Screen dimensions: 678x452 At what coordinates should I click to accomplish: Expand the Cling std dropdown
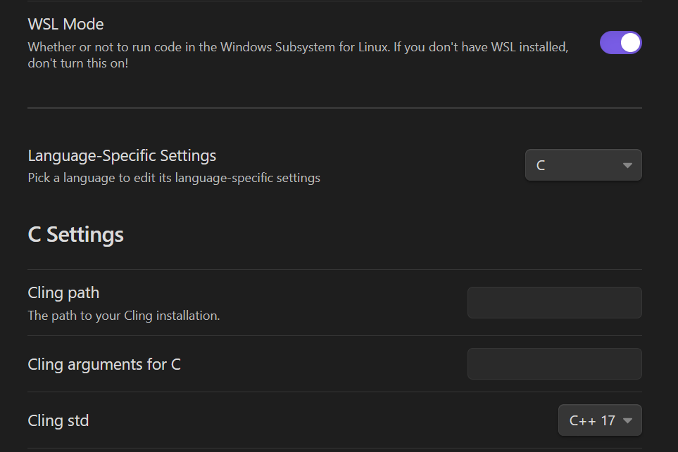600,420
